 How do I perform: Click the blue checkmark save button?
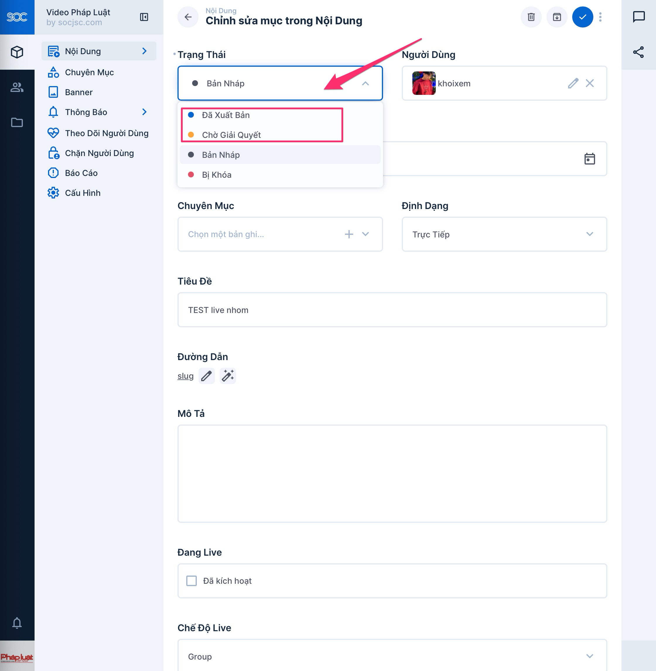(582, 17)
